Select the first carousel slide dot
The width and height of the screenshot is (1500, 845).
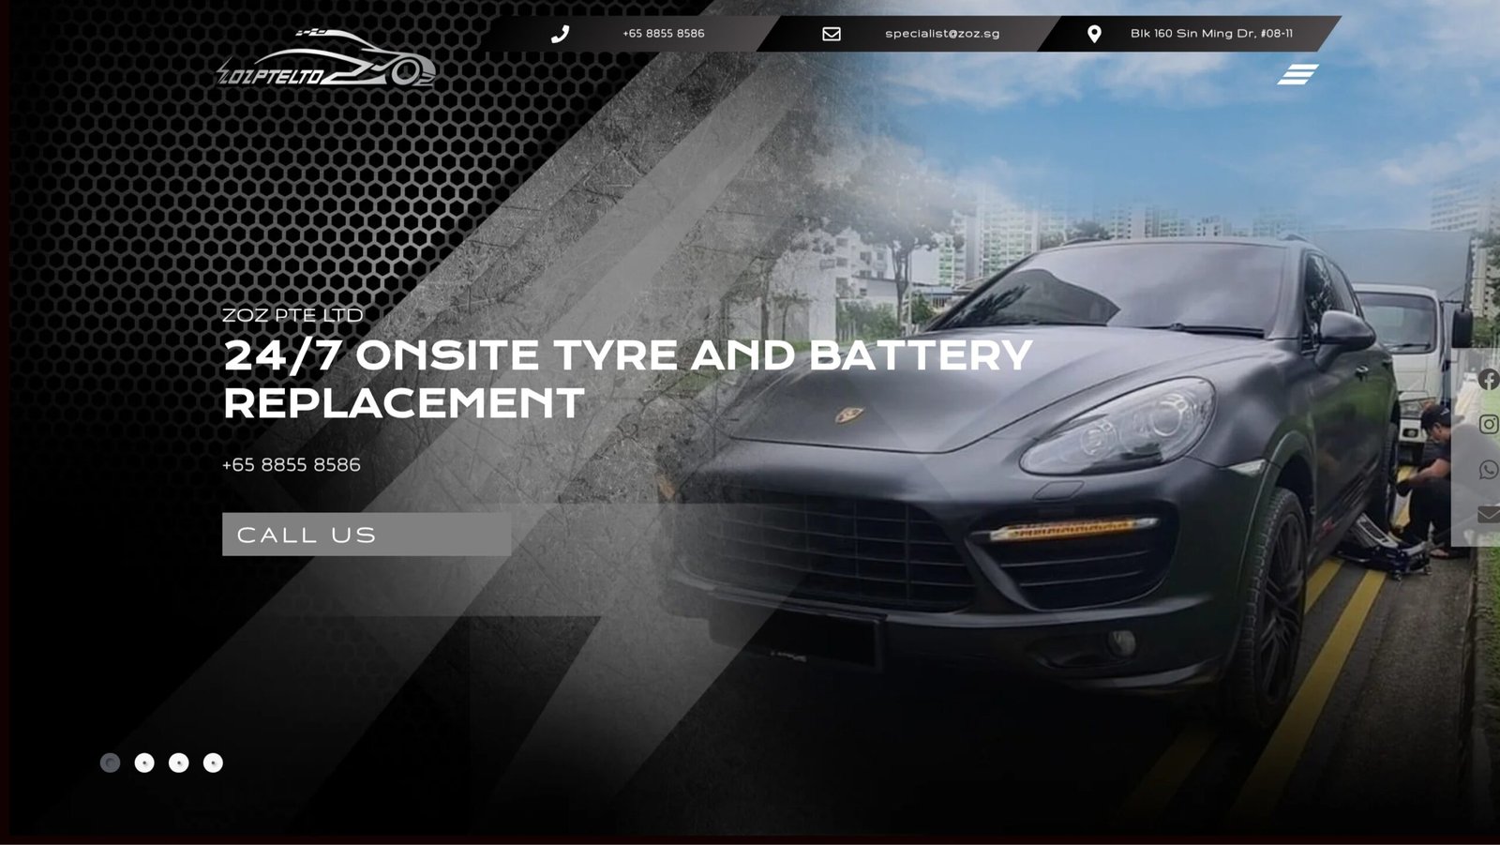[x=111, y=762]
